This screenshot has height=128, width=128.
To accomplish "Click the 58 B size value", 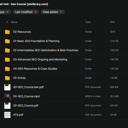I will (113, 32).
